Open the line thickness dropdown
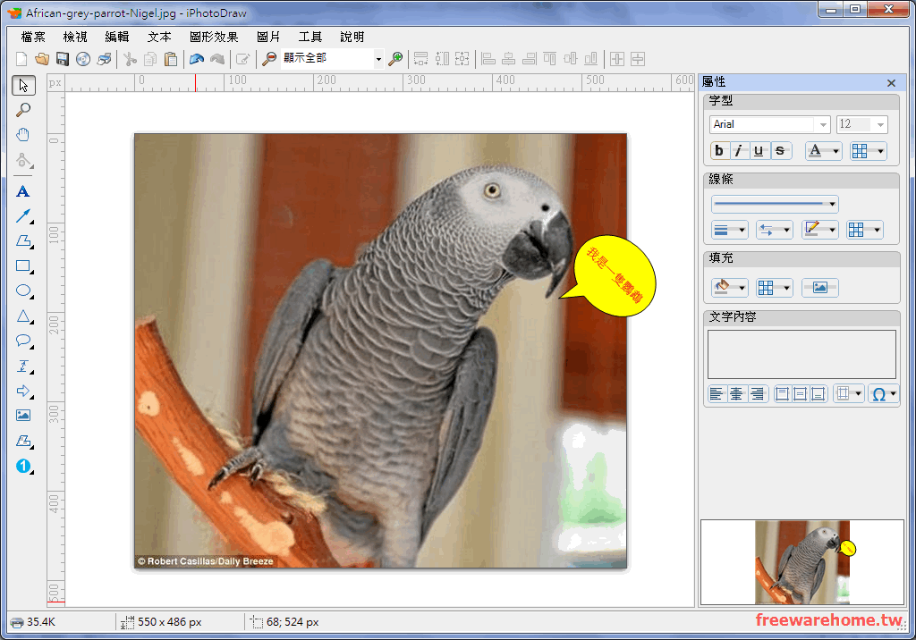Screen dimensions: 916x640 pos(729,230)
